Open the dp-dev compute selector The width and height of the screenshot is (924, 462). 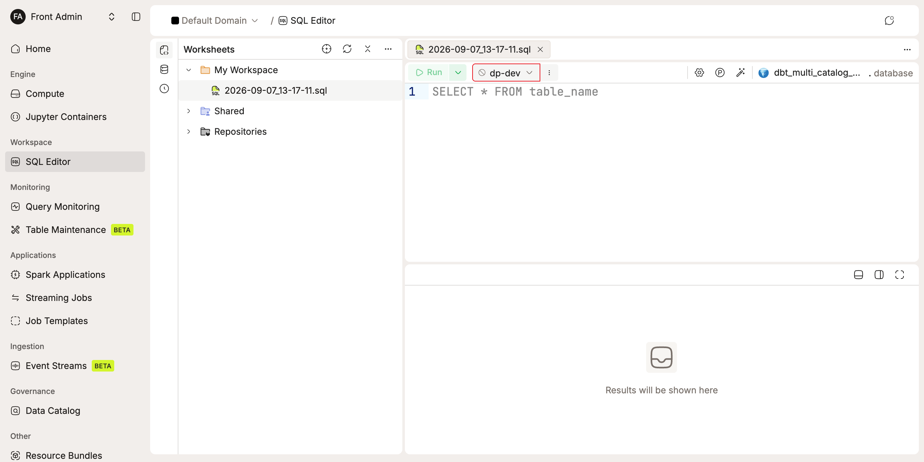click(x=506, y=73)
